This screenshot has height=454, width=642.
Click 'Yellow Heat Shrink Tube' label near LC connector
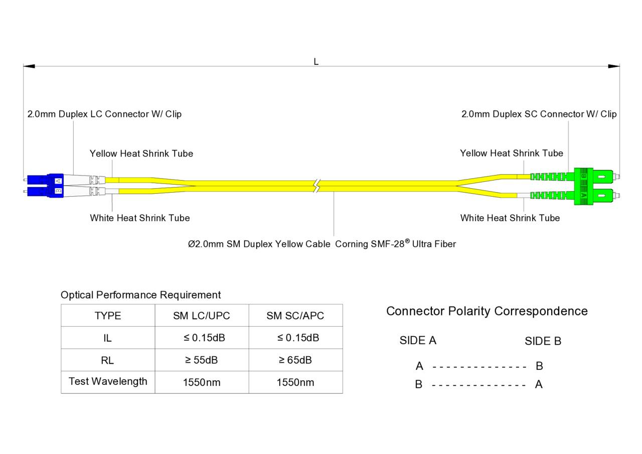click(141, 154)
